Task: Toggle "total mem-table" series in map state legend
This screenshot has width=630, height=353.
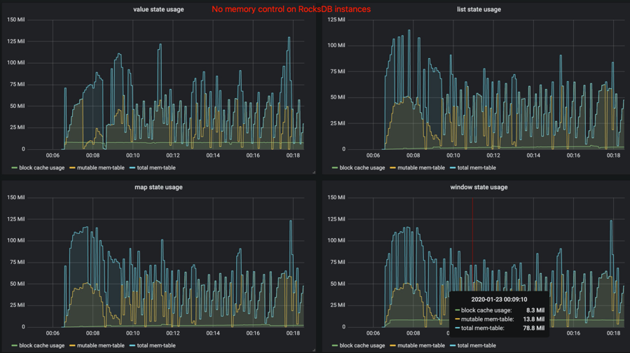Action: point(156,345)
